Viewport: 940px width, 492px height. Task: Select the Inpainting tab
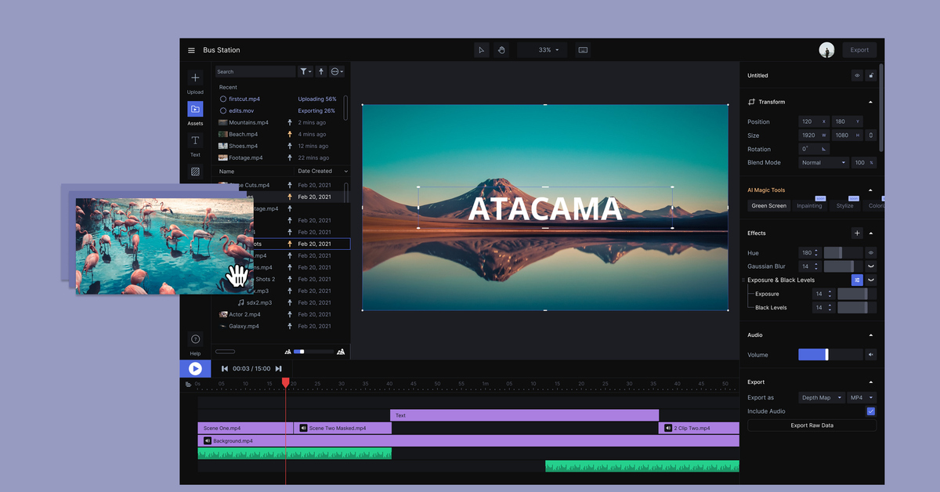(809, 206)
